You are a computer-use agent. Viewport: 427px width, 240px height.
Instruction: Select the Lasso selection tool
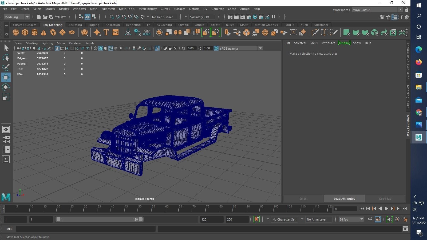click(x=6, y=58)
